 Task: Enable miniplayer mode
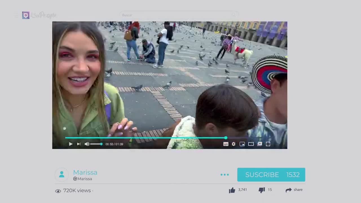242,144
